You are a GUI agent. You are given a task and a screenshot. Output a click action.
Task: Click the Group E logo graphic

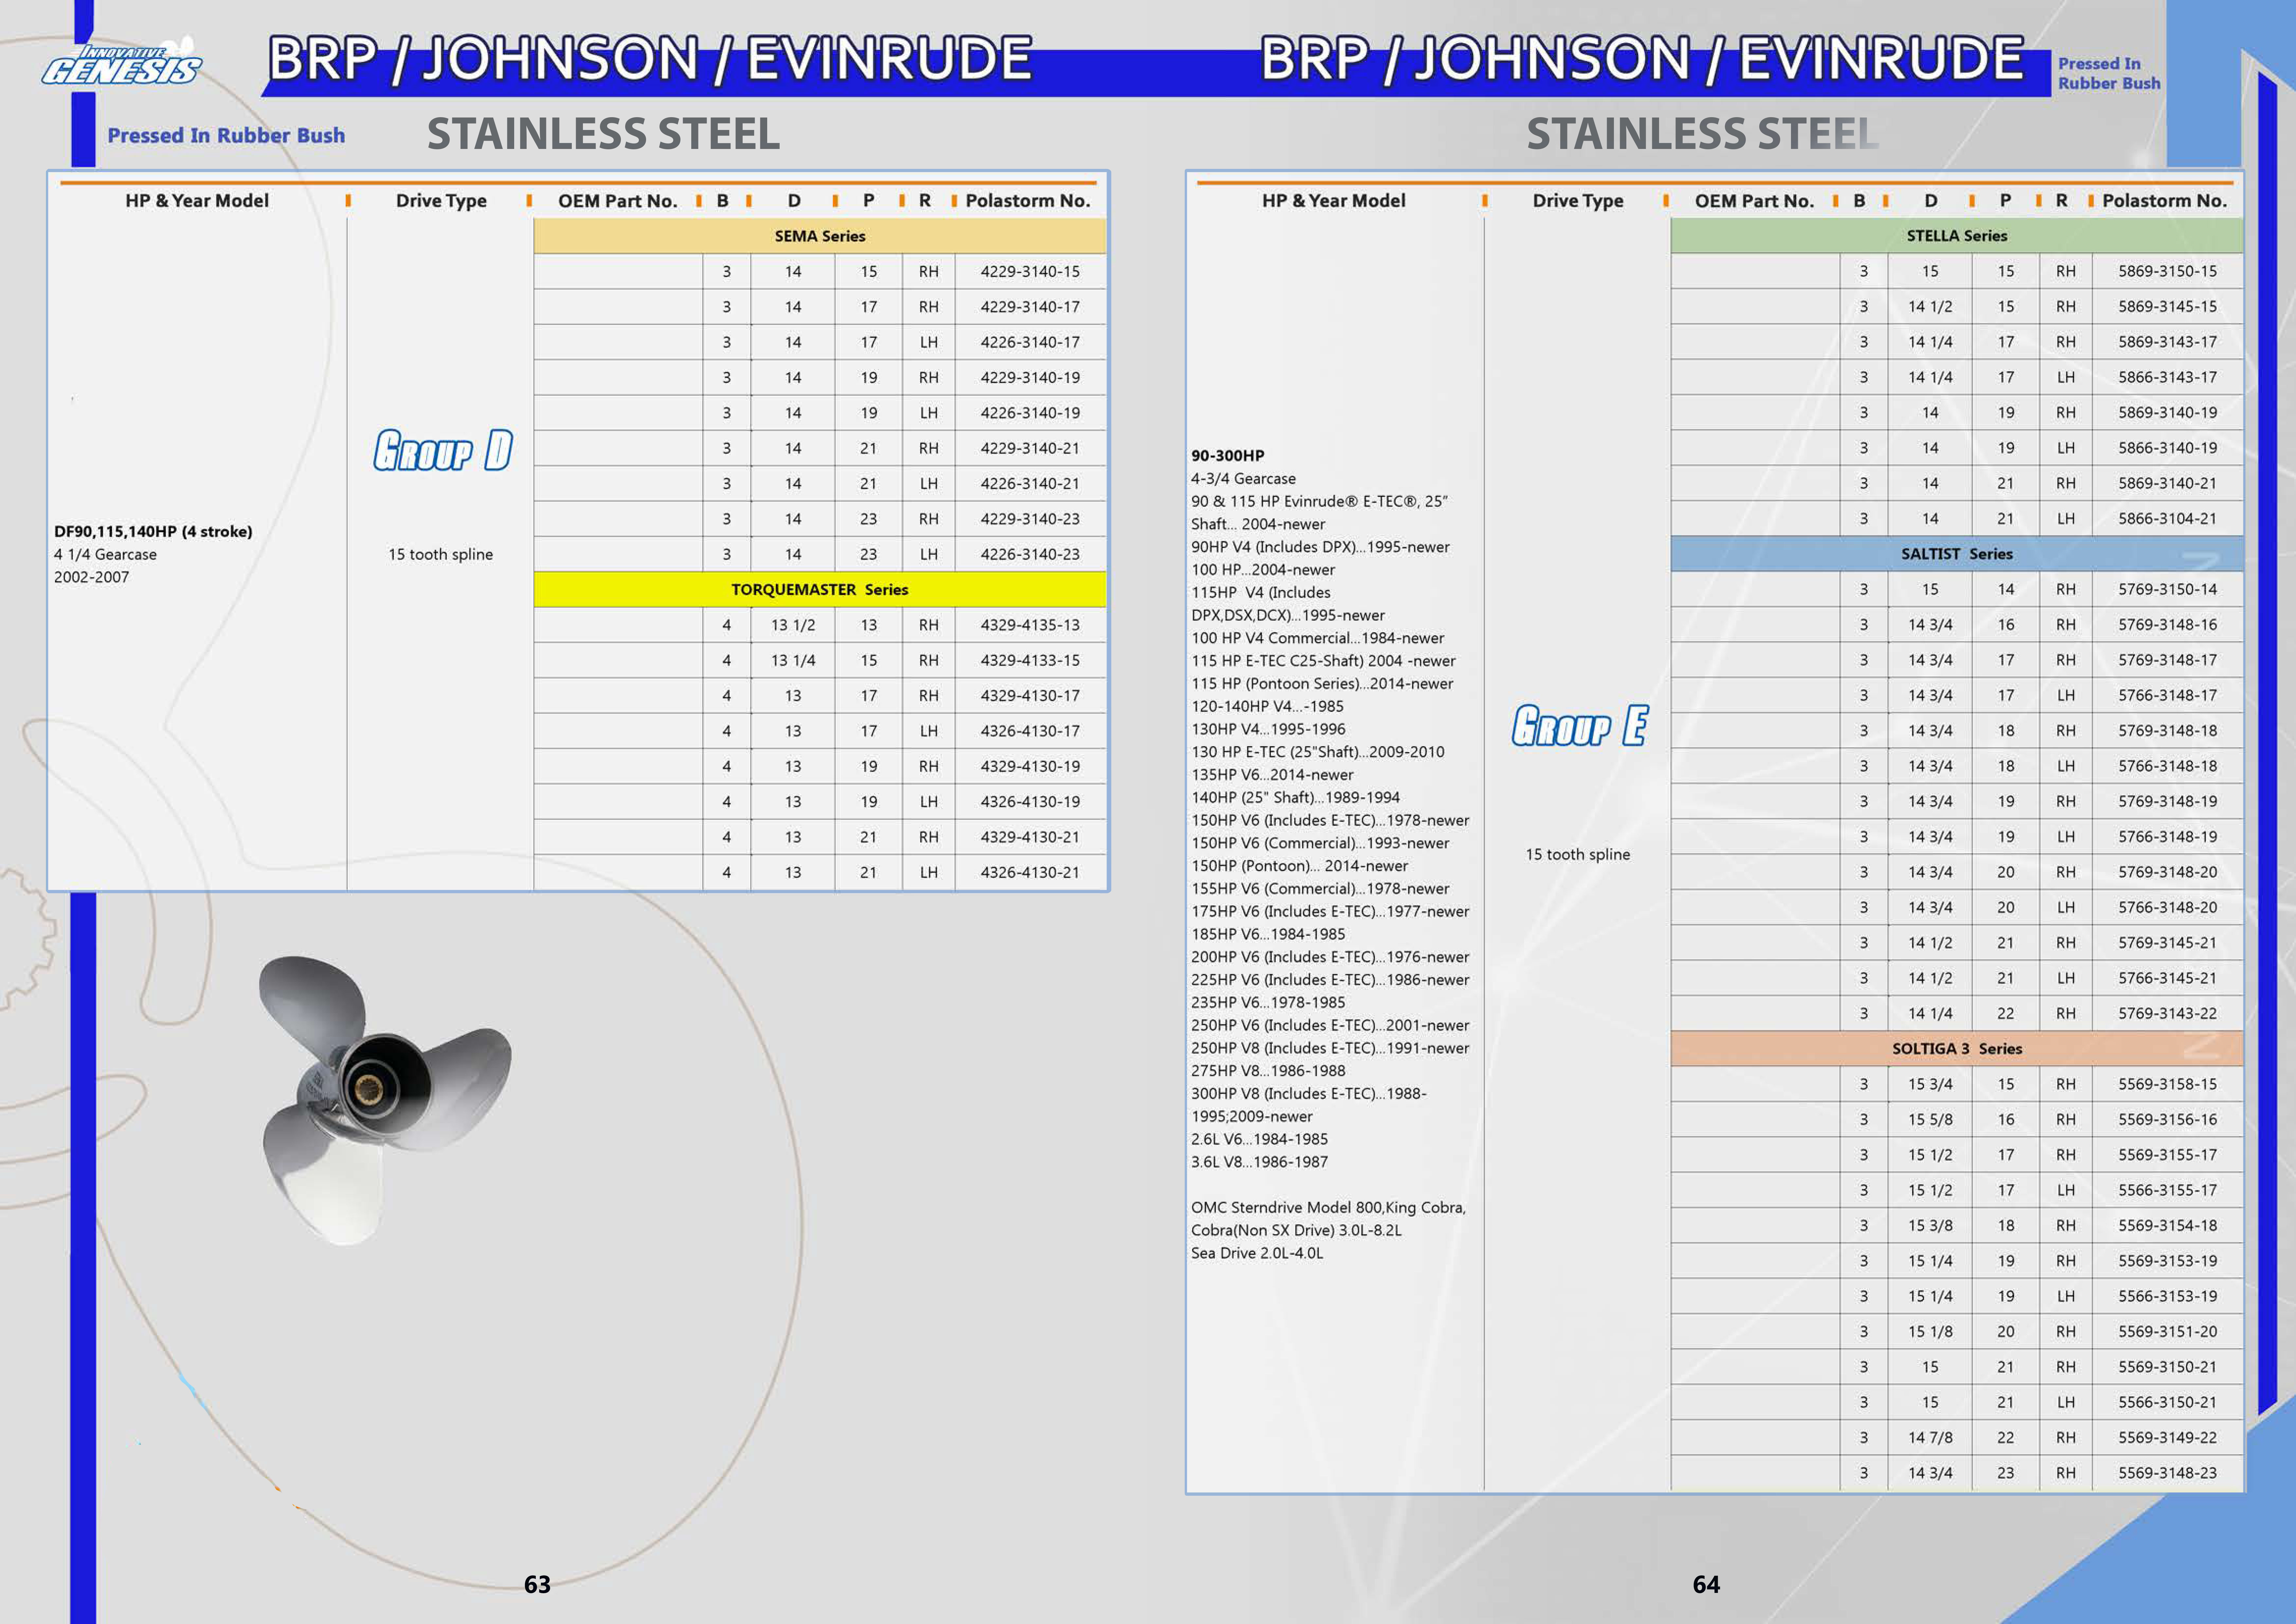[x=1580, y=726]
